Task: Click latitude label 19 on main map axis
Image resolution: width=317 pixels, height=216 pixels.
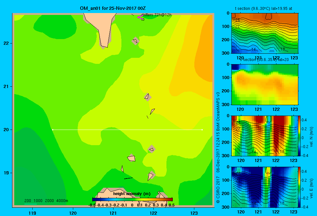Action: (x=6, y=173)
